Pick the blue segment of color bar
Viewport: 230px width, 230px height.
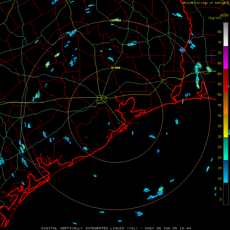pyautogui.click(x=226, y=171)
